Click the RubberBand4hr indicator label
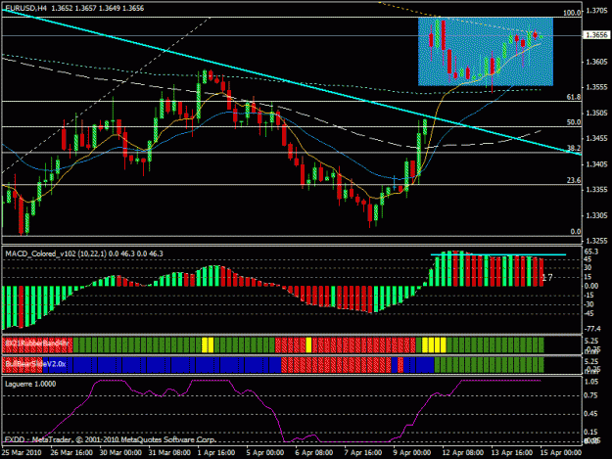612x459 pixels. point(37,344)
